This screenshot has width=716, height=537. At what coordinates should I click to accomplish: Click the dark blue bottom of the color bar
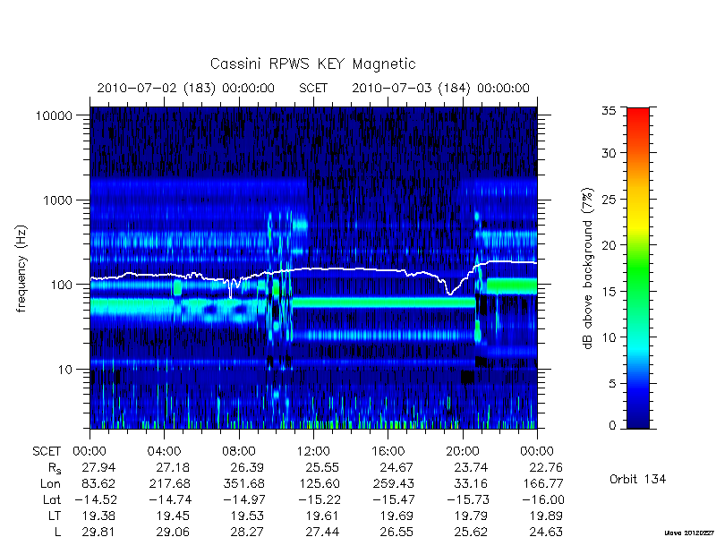tap(638, 421)
